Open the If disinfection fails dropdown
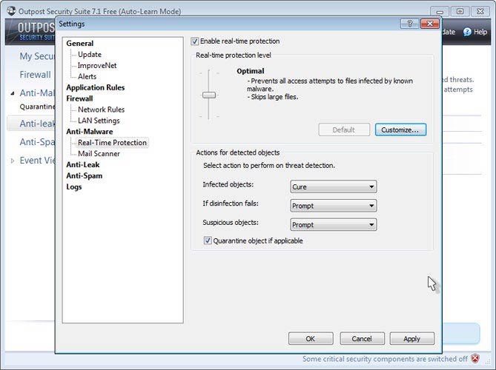Image resolution: width=496 pixels, height=370 pixels. 332,206
